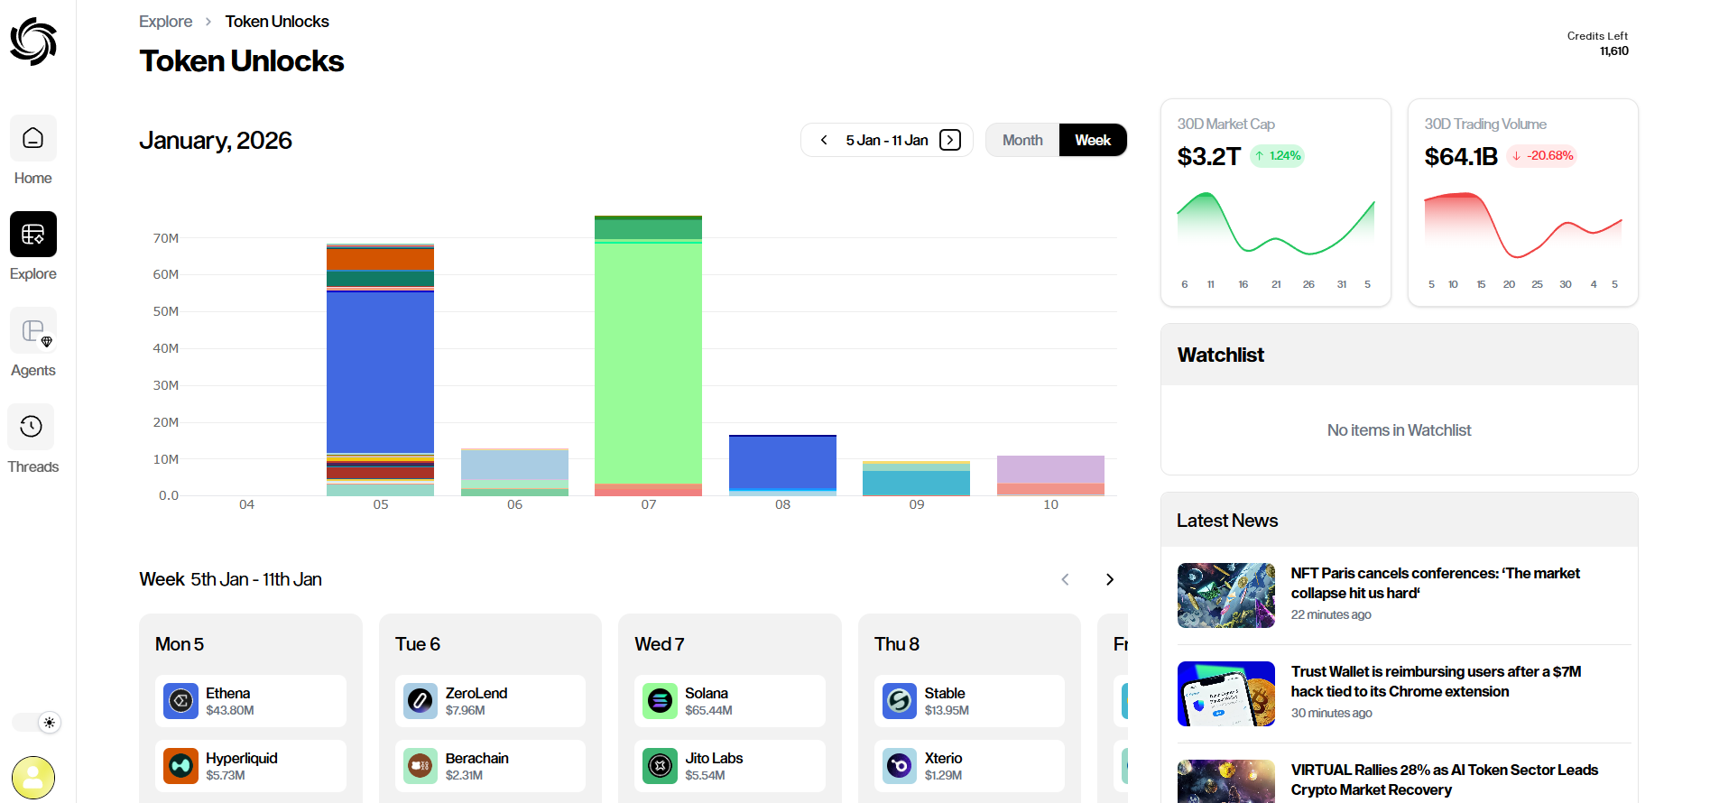Click the Thu 8 day heading
The image size is (1710, 803).
pos(897,644)
